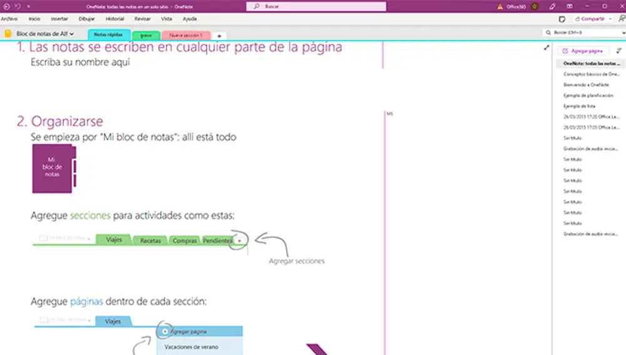Open page Ejemplo de planificación
This screenshot has height=355, width=626.
(x=589, y=95)
